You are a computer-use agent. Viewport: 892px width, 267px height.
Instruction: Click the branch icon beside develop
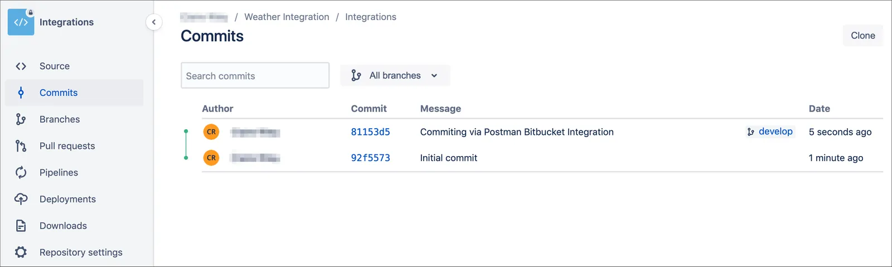(750, 132)
